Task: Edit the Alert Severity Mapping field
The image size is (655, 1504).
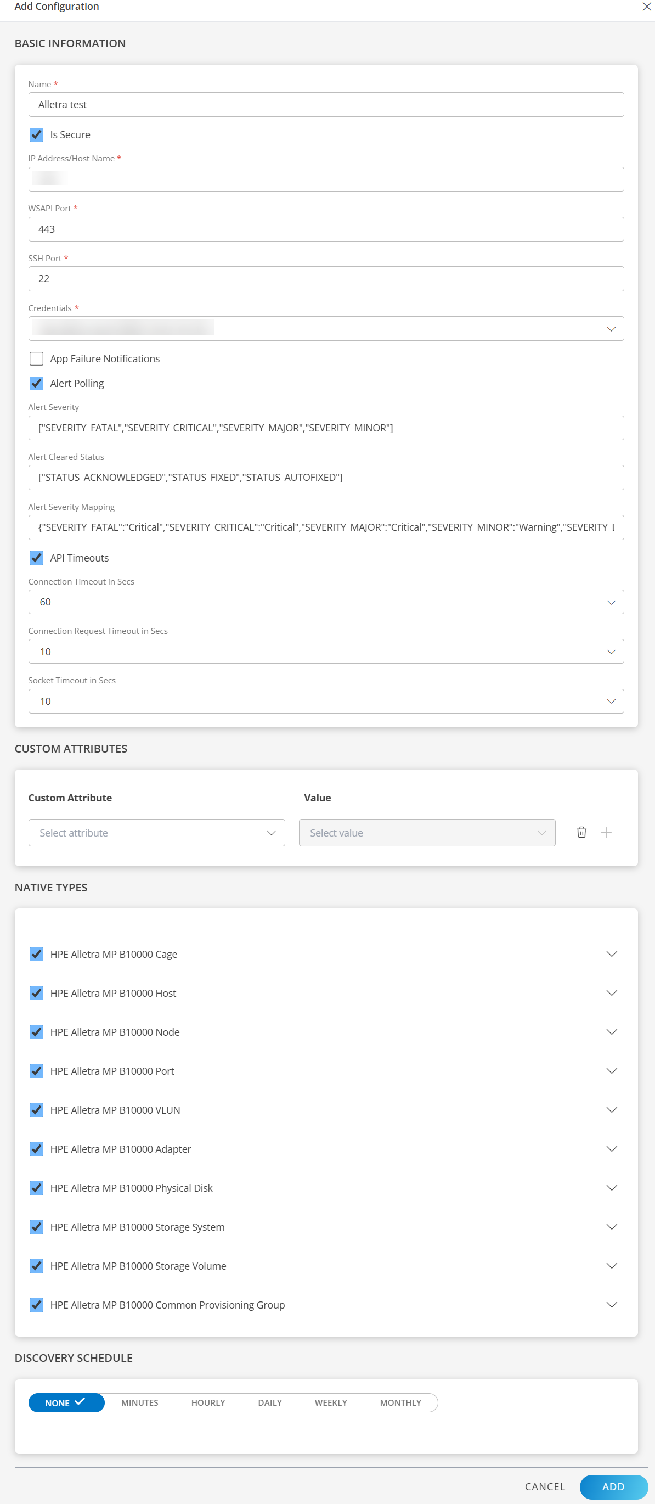Action: click(x=326, y=527)
